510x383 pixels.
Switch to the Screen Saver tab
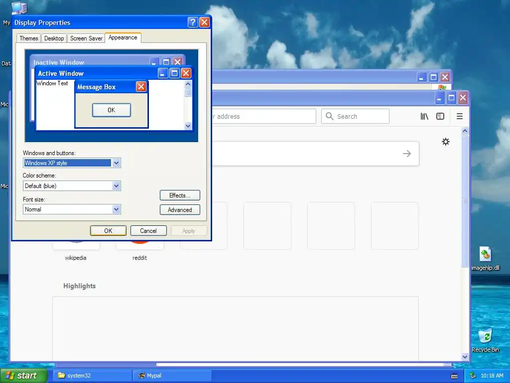(86, 38)
